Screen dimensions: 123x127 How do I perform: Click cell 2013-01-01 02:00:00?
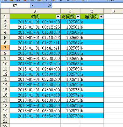[x=35, y=53]
